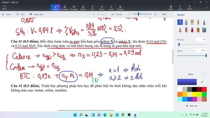Click the 66% zoom value

[x=164, y=14]
